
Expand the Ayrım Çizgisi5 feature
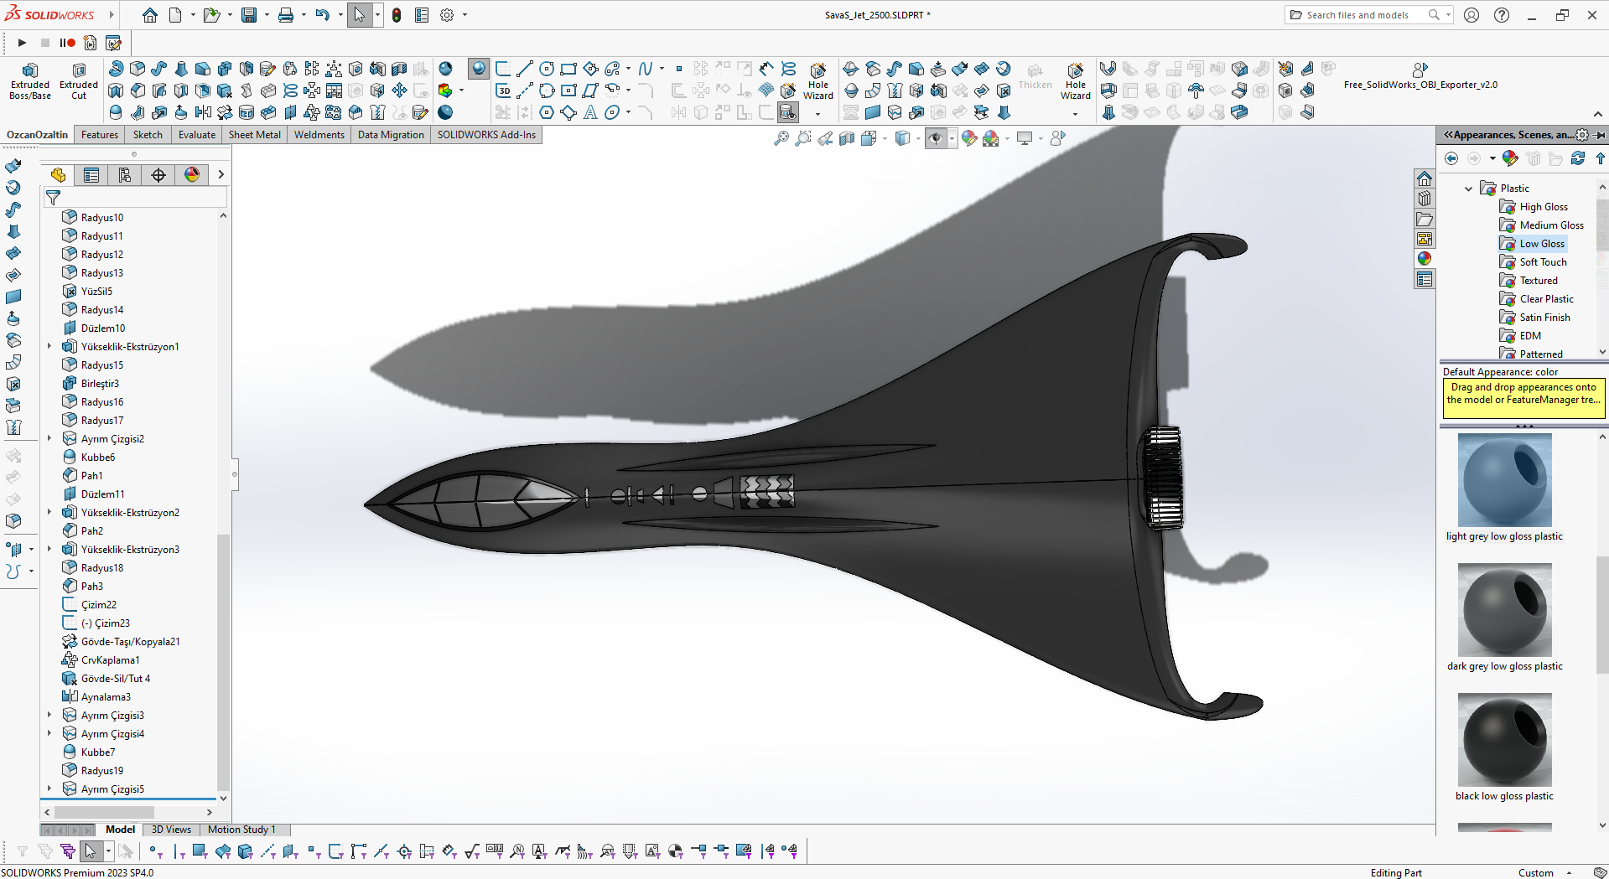pos(49,789)
